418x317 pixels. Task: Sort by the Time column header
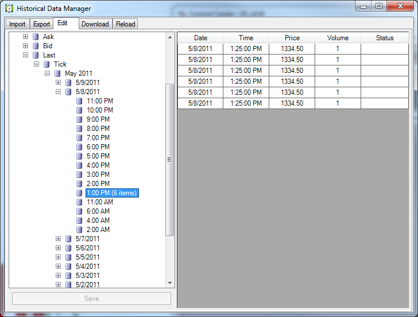point(246,38)
